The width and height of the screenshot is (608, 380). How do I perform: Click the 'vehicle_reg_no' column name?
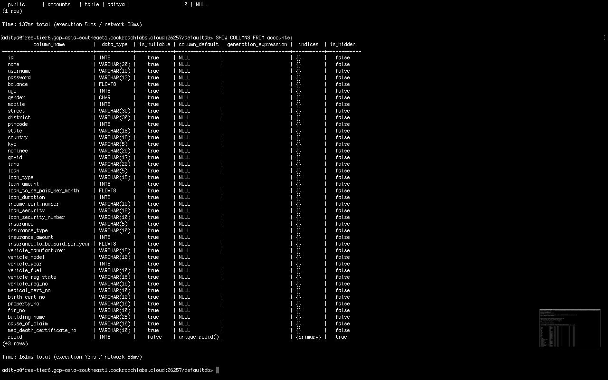click(28, 284)
